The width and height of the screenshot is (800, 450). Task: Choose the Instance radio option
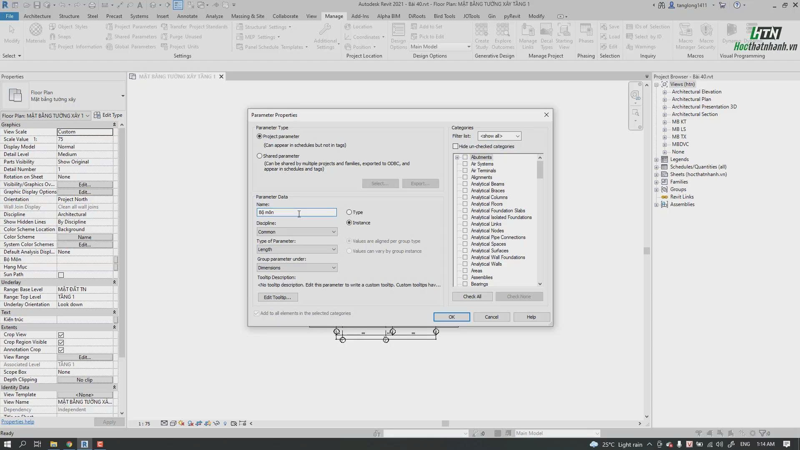pyautogui.click(x=349, y=223)
